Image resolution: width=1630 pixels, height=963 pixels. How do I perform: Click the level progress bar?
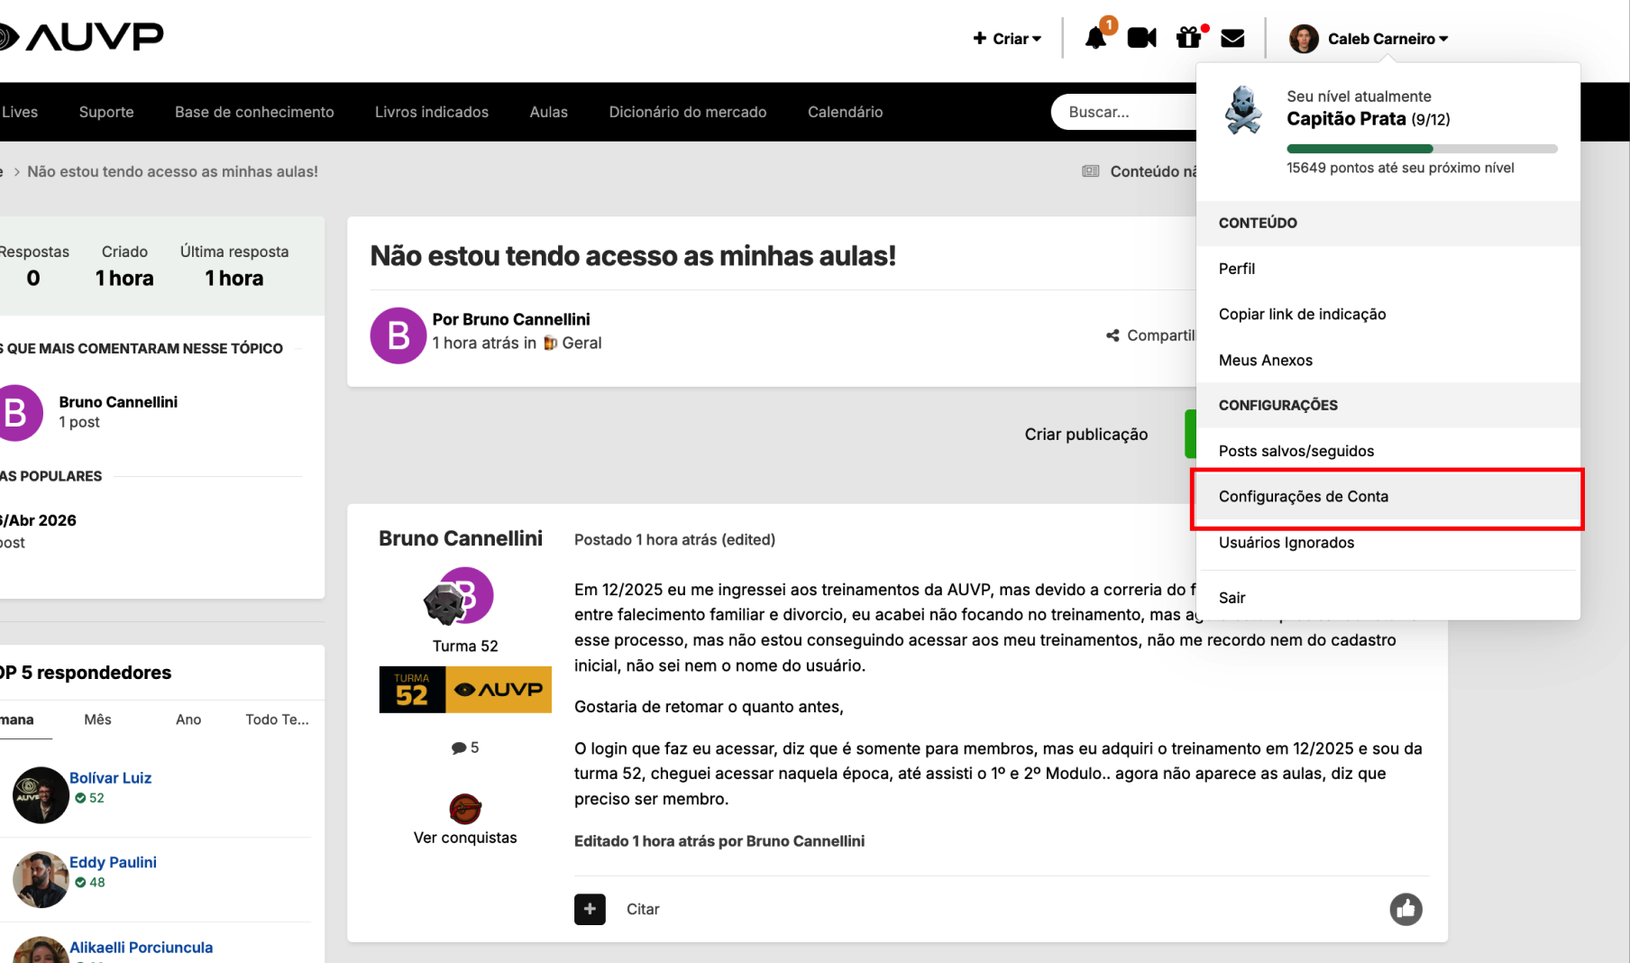pos(1421,149)
